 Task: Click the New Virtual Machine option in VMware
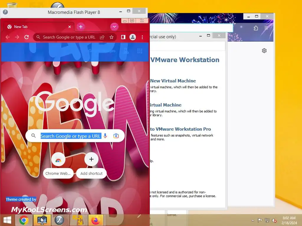(173, 81)
